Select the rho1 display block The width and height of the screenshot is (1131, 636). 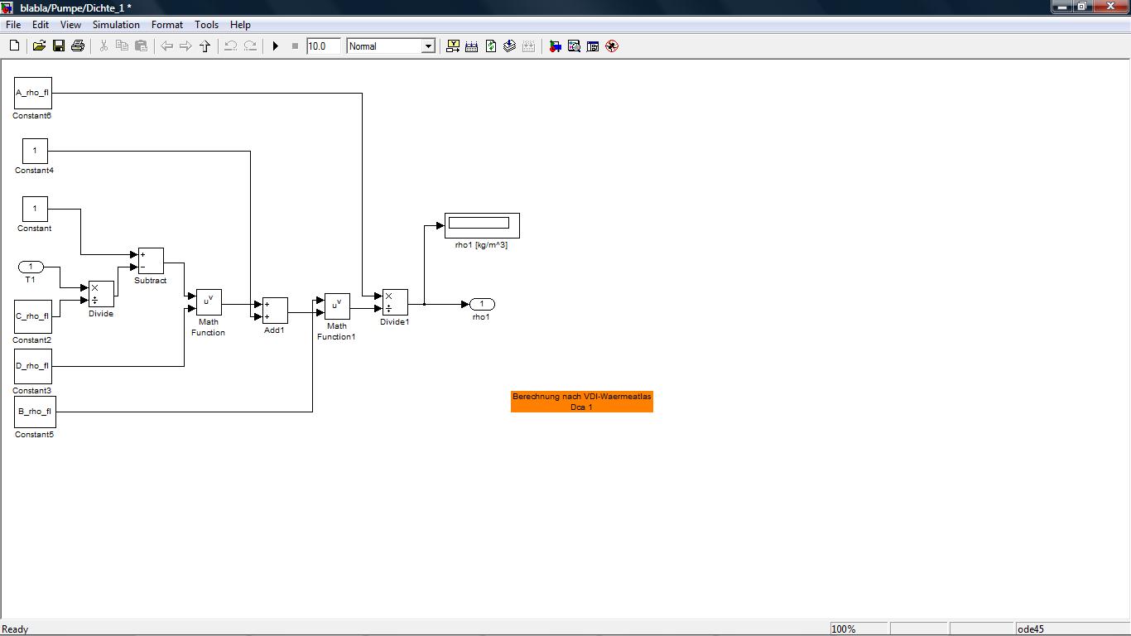click(482, 225)
